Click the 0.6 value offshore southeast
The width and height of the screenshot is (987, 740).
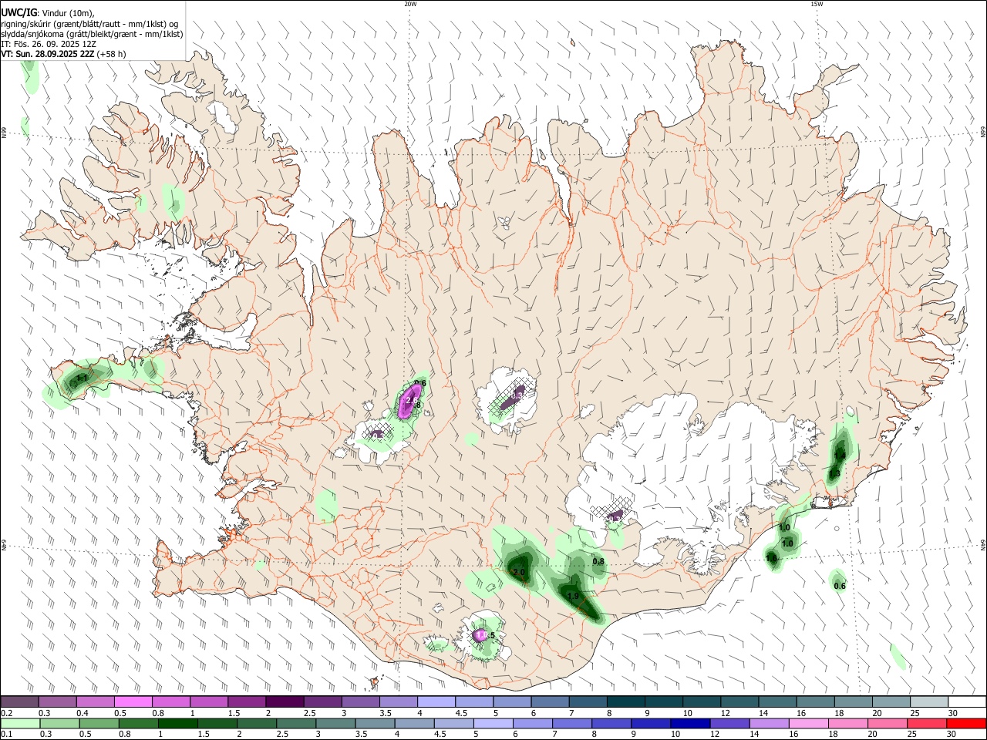coord(840,586)
